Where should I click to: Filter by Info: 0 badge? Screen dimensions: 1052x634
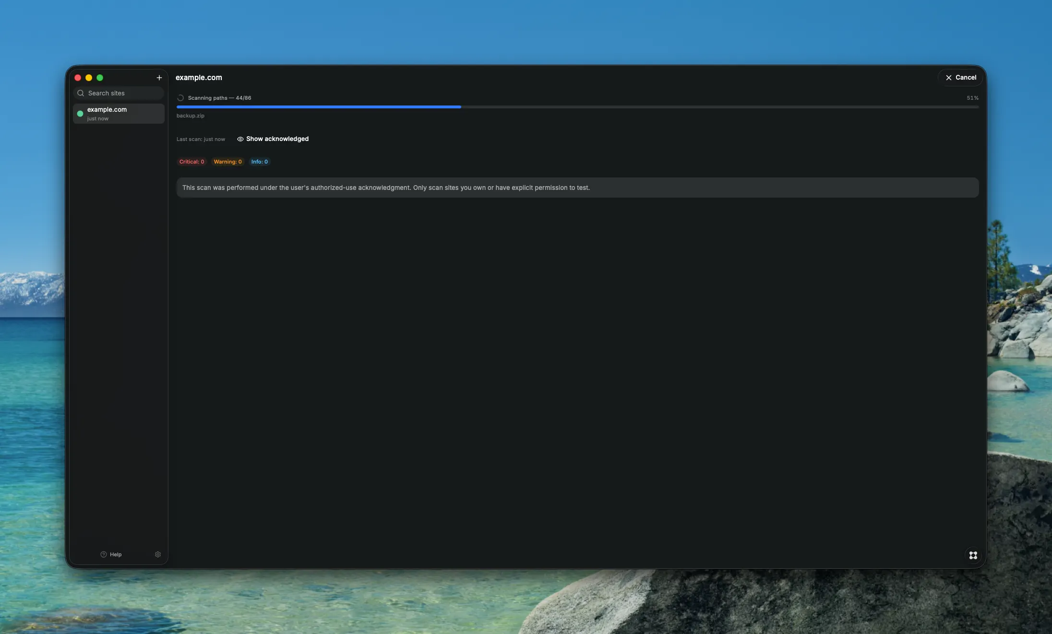pos(259,162)
